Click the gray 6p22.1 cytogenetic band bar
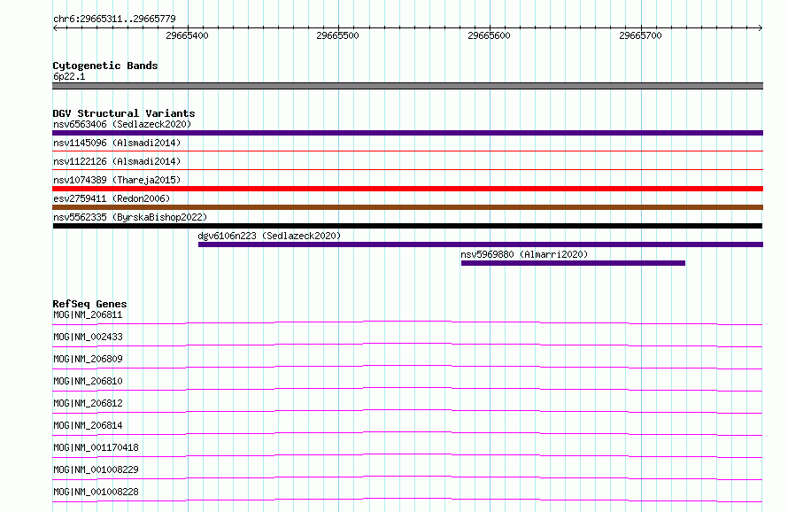Viewport: 788px width, 512px height. [x=407, y=86]
